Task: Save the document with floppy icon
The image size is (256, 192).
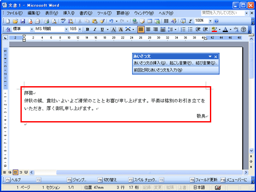Action: pos(23,21)
